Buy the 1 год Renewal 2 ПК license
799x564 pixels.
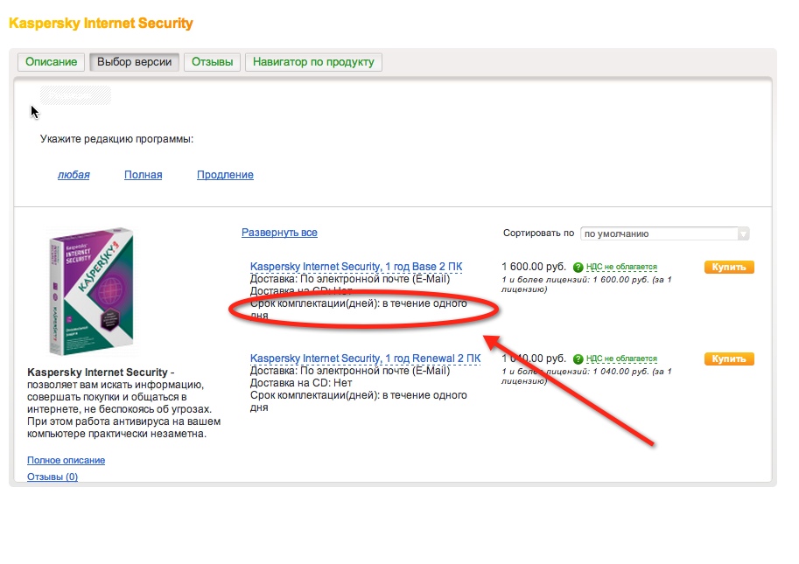[x=729, y=359]
